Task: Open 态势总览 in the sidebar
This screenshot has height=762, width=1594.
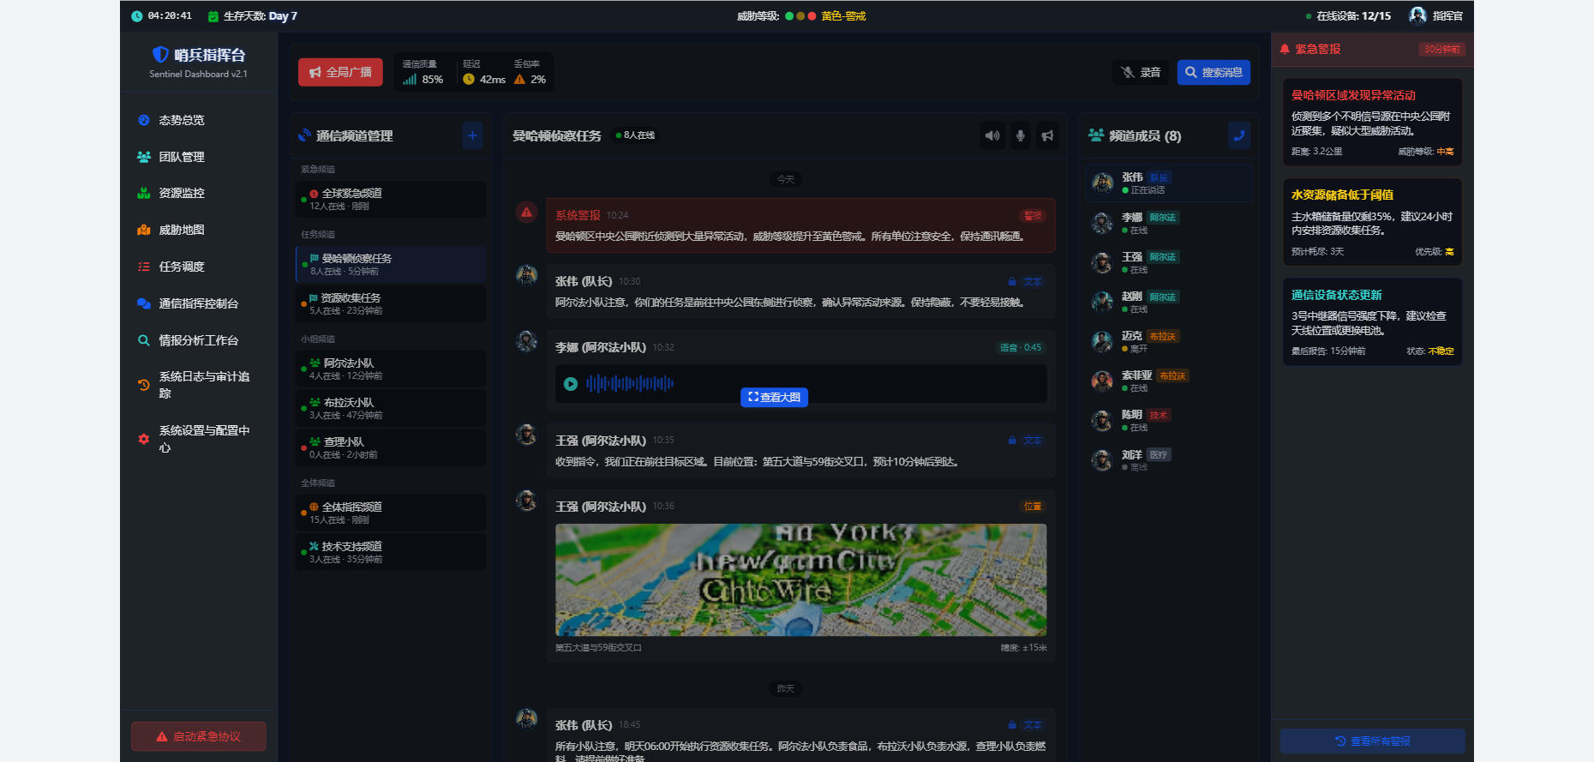Action: (199, 120)
